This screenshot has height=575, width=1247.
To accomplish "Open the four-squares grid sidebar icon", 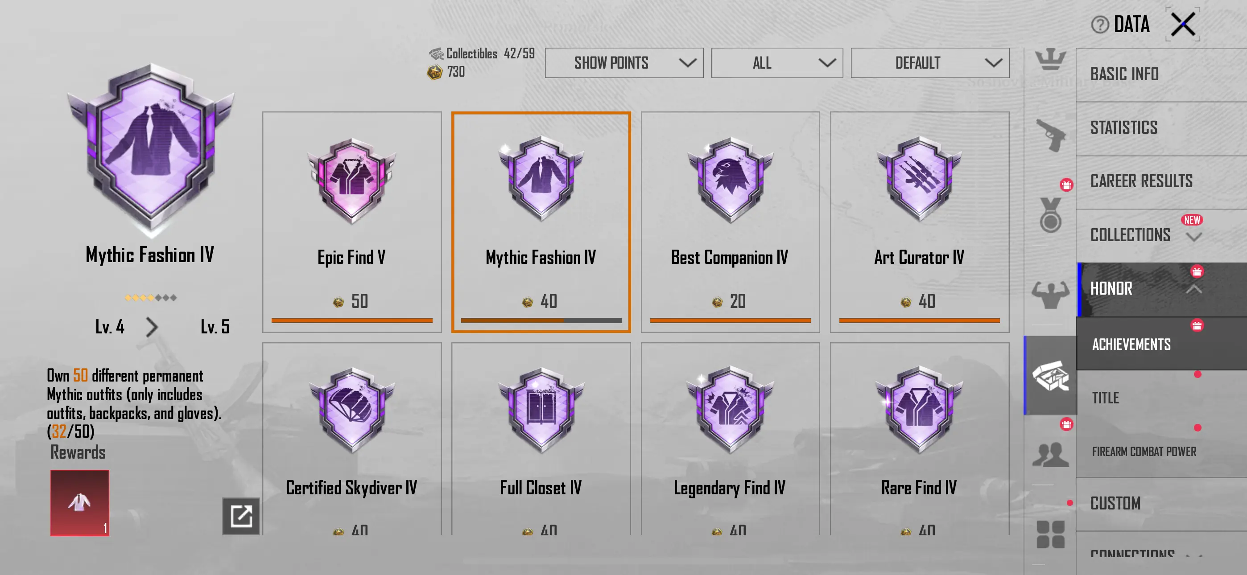I will (x=1050, y=534).
